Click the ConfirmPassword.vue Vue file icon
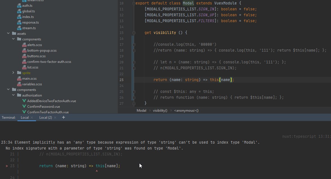 (x=24, y=107)
